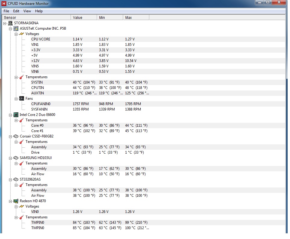The height and width of the screenshot is (239, 290).
Task: Click the ASUSTeK motherboard icon
Action: point(16,28)
